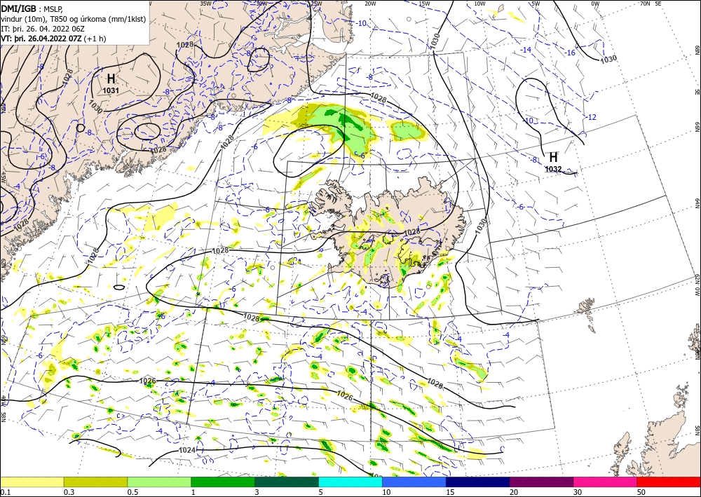Click the '30' legend scale value
701x497 pixels.
coord(578,492)
